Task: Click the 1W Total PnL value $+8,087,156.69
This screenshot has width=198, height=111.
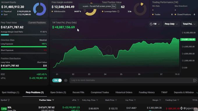Action: pyautogui.click(x=63, y=27)
